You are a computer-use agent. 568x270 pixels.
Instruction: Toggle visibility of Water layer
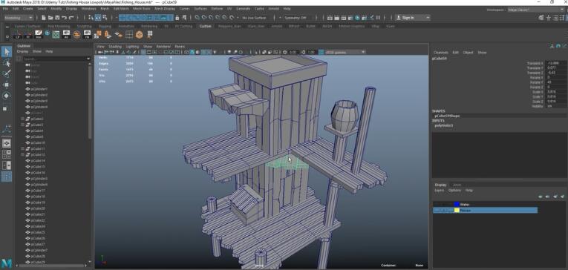point(436,205)
